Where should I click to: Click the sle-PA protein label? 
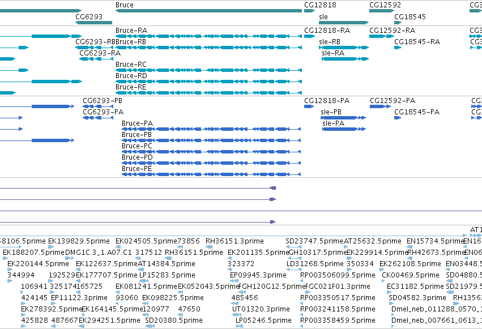pyautogui.click(x=333, y=123)
